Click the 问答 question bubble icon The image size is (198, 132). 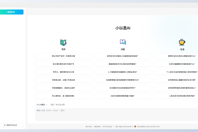point(123,42)
